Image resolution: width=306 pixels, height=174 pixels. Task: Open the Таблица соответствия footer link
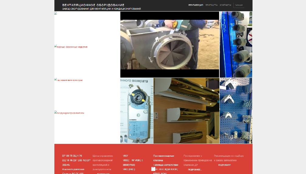[166, 165]
